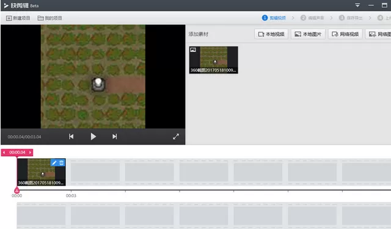Viewport: 391px width, 229px height.
Task: Maximize the 快剪辑 window
Action: pyautogui.click(x=384, y=5)
